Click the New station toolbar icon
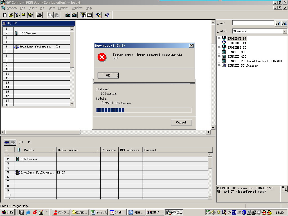This screenshot has height=216, width=288. 5,15
